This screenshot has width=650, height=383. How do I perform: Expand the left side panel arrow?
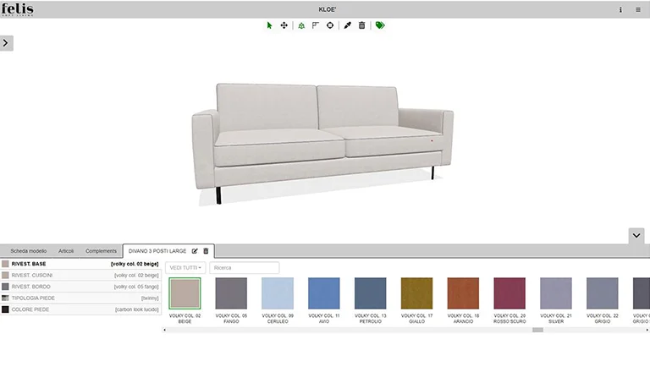(x=6, y=42)
